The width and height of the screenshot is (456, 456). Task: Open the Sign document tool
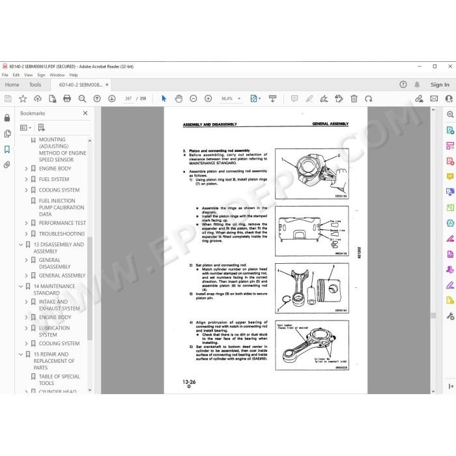(324, 99)
